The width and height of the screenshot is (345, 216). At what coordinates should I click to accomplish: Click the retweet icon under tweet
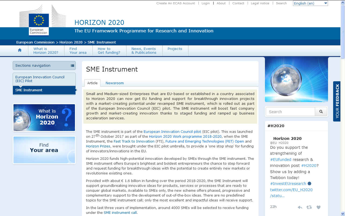tap(309, 207)
